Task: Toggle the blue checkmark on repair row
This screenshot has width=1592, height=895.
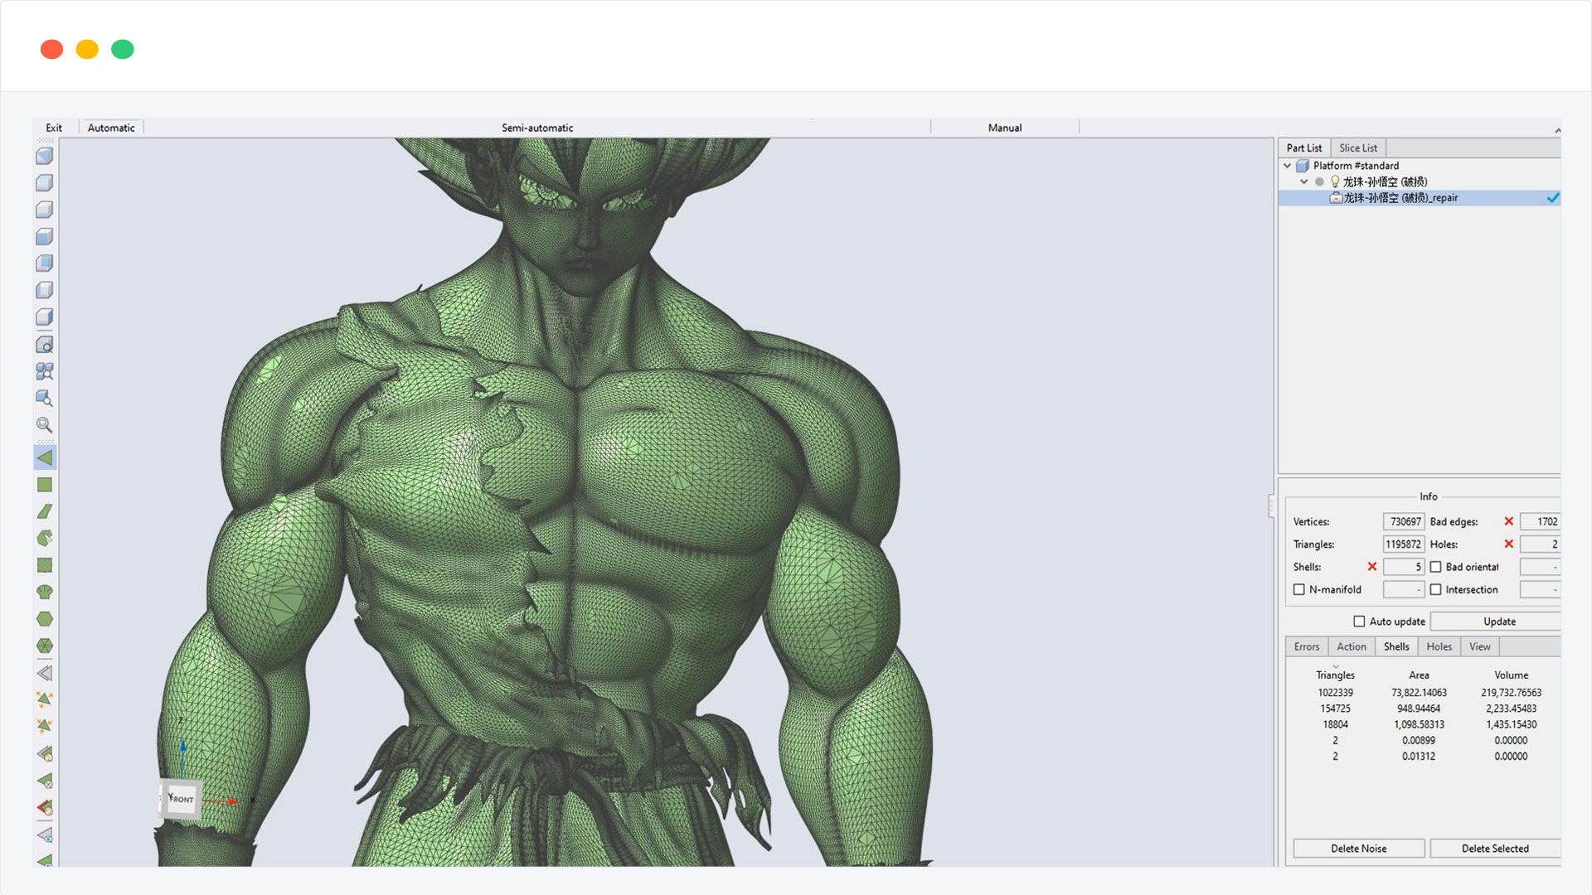Action: tap(1552, 198)
